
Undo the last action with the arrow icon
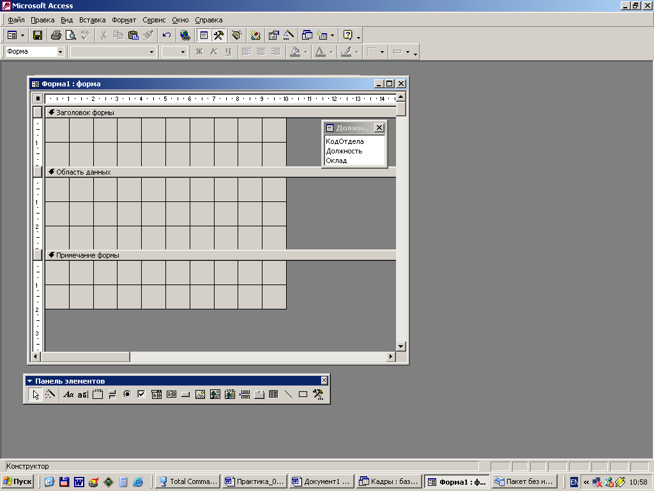click(x=167, y=36)
